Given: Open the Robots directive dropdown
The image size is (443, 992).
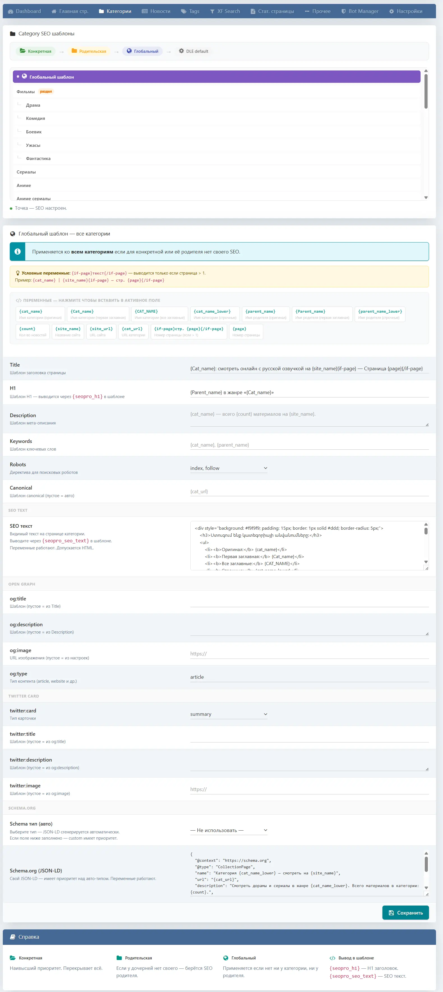Looking at the screenshot, I should tap(229, 468).
